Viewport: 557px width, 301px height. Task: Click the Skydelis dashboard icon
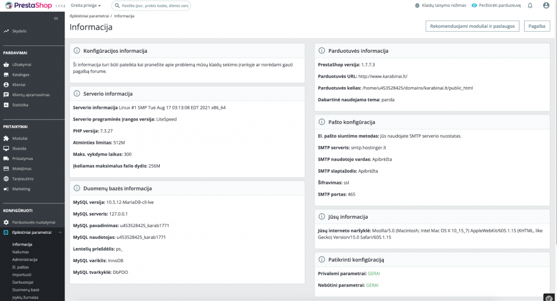[x=6, y=31]
